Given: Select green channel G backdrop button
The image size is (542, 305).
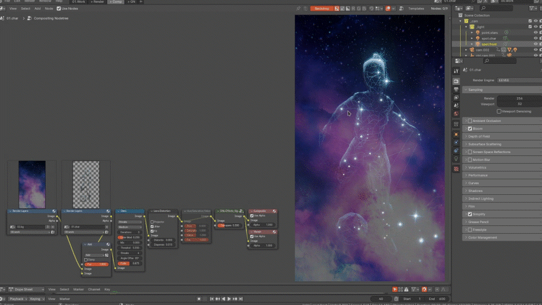Looking at the screenshot, I should click(359, 8).
